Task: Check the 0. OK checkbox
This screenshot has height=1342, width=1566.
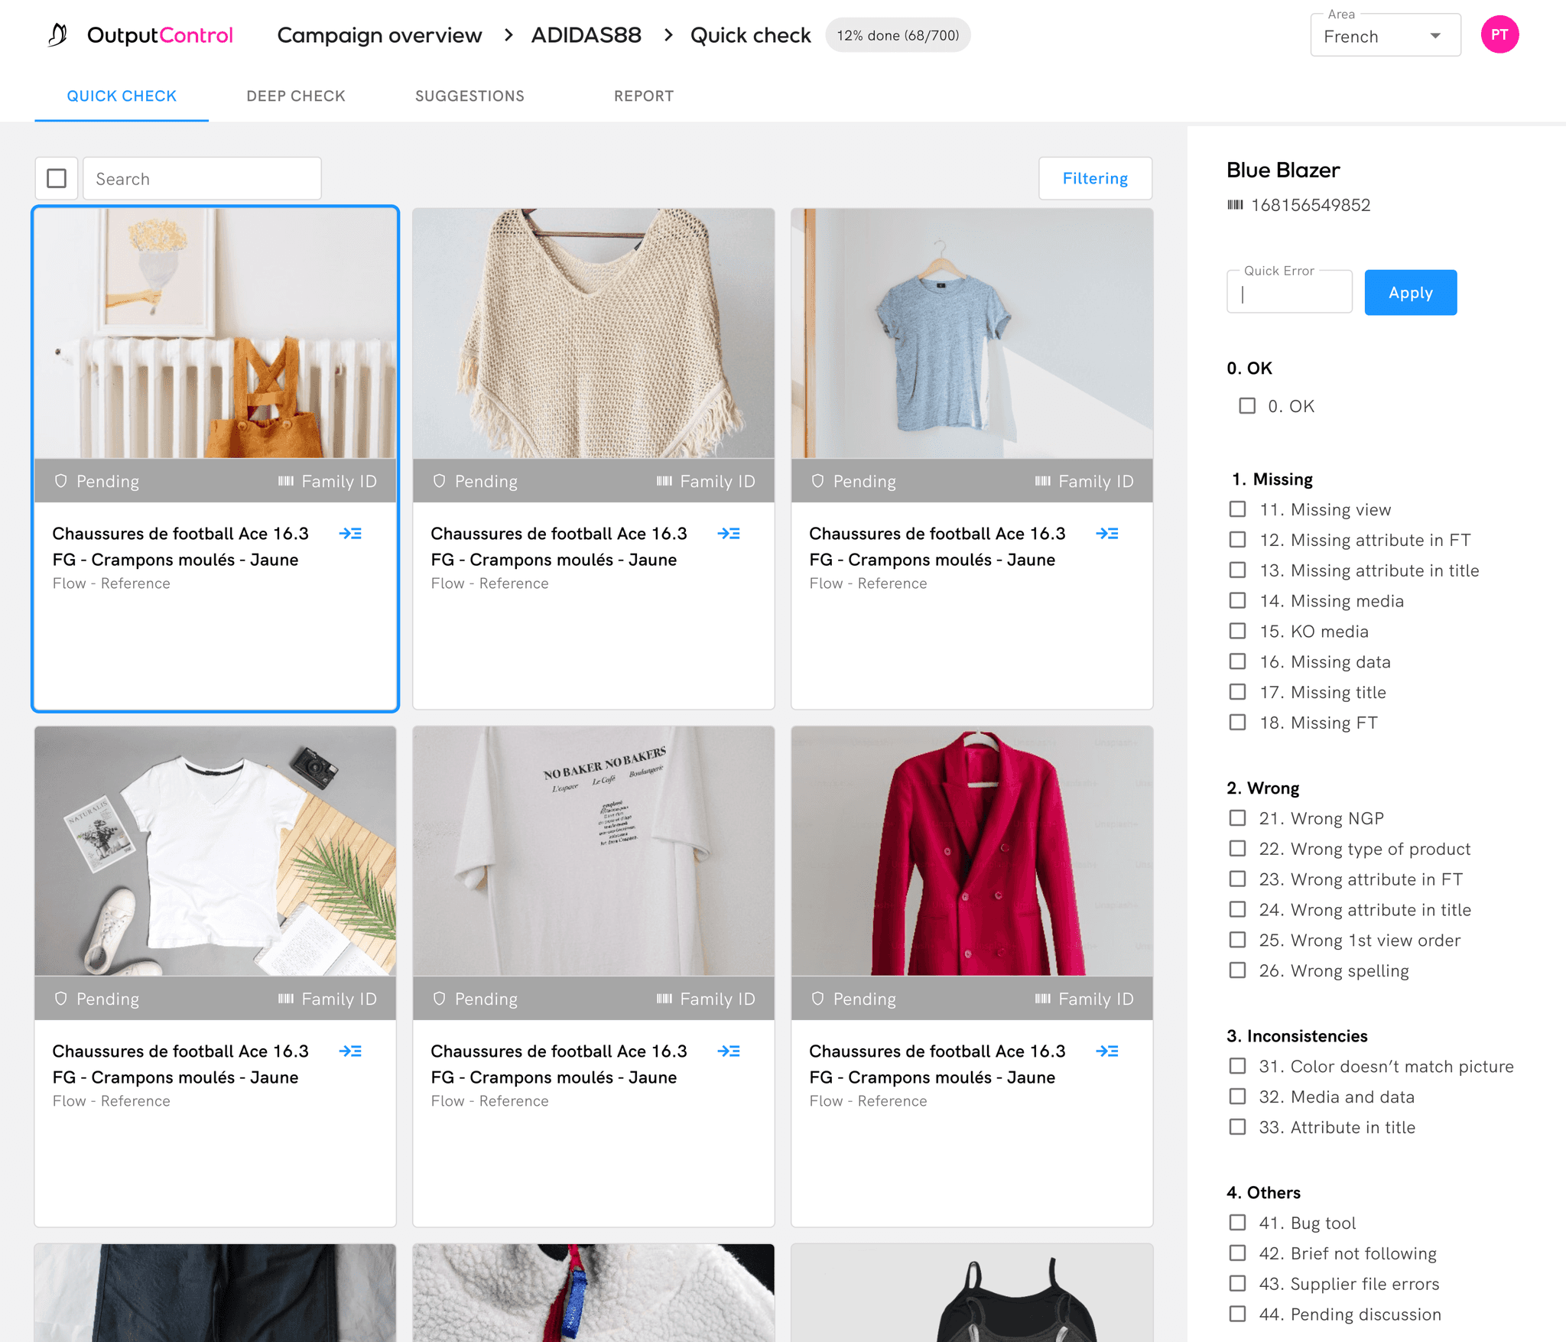Action: click(1247, 406)
